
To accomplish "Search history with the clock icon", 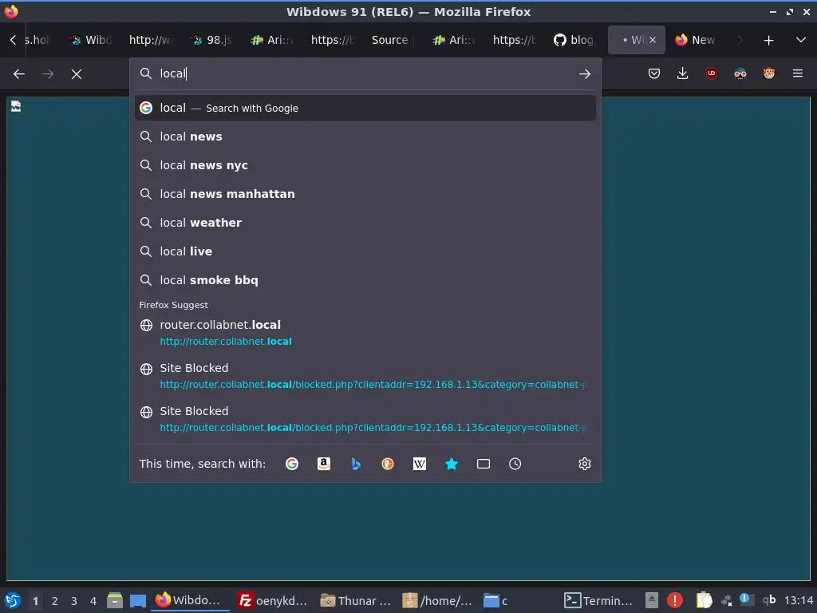I will [x=515, y=464].
